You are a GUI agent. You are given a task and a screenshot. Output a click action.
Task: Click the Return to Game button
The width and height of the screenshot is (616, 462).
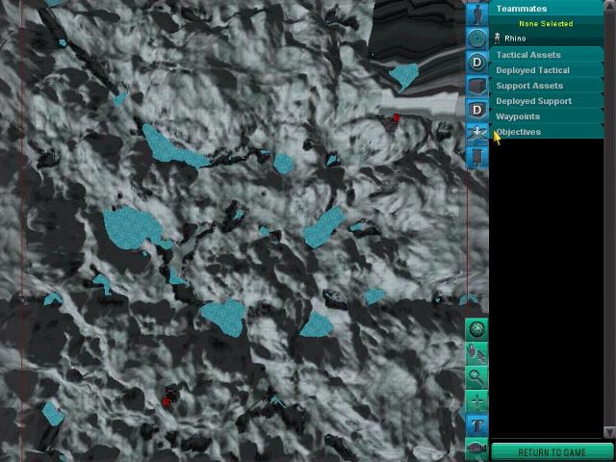point(552,451)
